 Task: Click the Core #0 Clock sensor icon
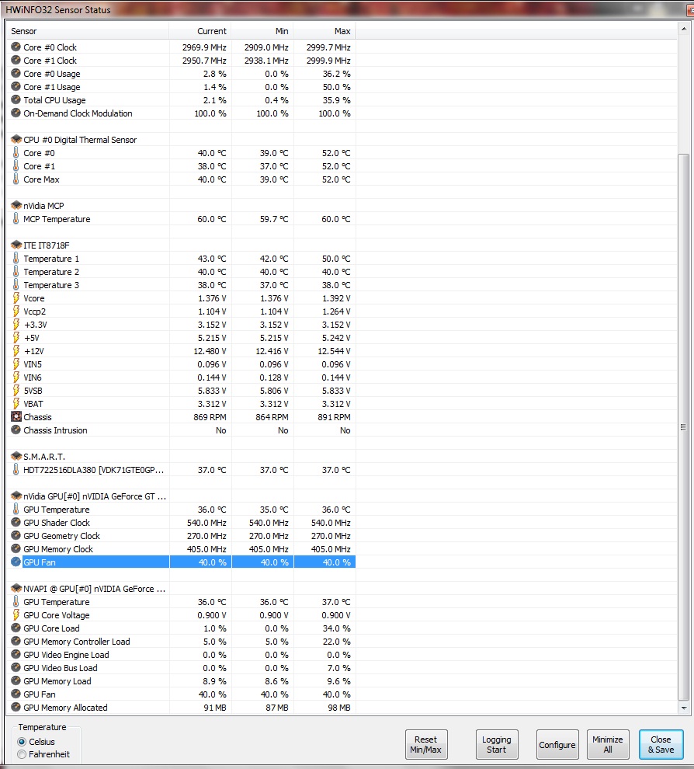click(x=16, y=47)
